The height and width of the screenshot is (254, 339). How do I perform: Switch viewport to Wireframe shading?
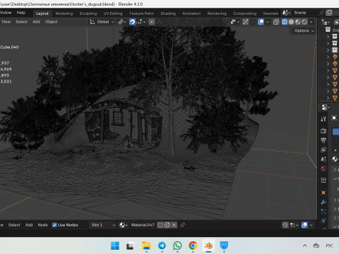tap(285, 22)
